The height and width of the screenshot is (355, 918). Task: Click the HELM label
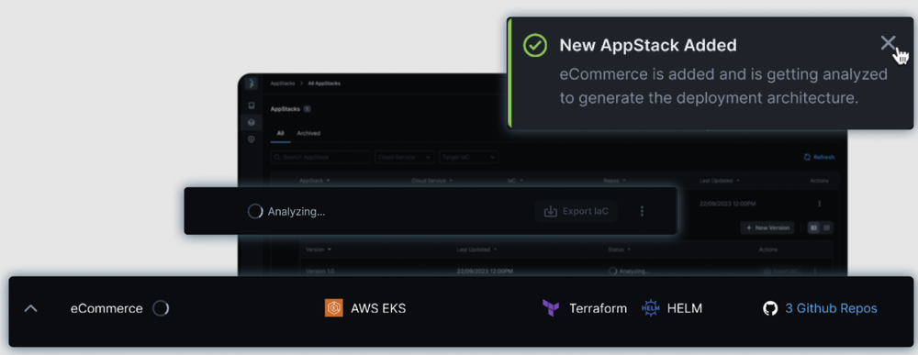pyautogui.click(x=685, y=308)
